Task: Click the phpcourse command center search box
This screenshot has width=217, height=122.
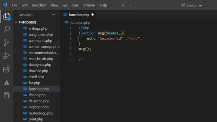Action: tap(176, 5)
